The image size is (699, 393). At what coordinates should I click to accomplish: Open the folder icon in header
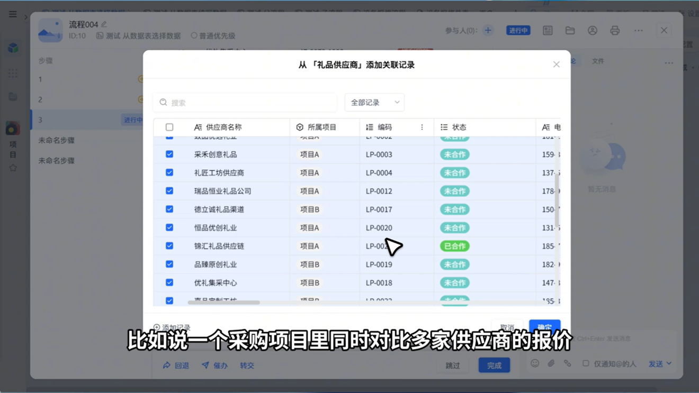pos(570,31)
